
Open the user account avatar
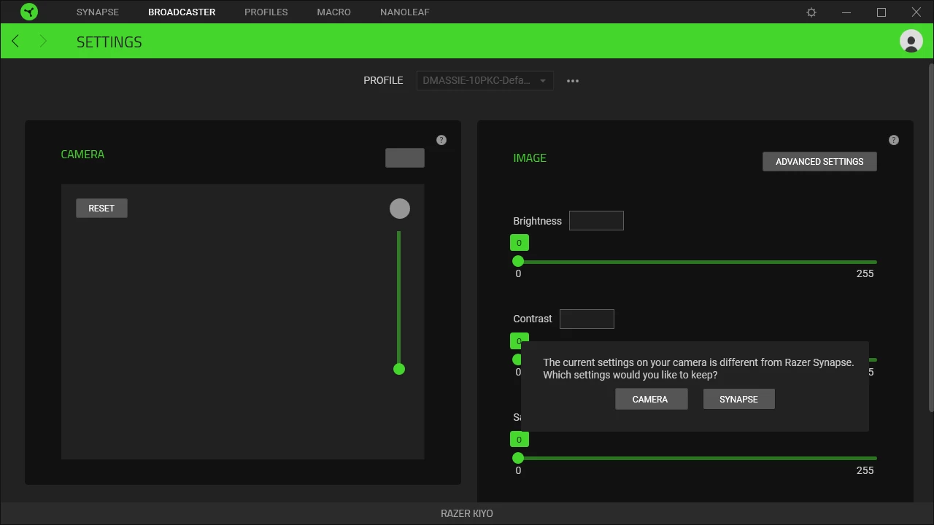pos(911,41)
